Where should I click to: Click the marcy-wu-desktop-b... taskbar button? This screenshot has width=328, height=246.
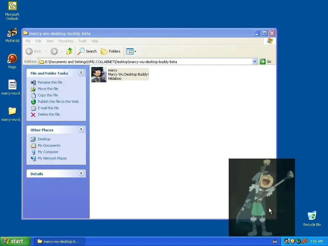[x=59, y=242]
